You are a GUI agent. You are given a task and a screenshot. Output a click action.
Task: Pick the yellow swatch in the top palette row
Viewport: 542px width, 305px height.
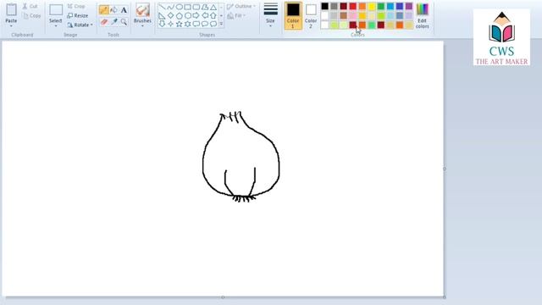pos(372,6)
